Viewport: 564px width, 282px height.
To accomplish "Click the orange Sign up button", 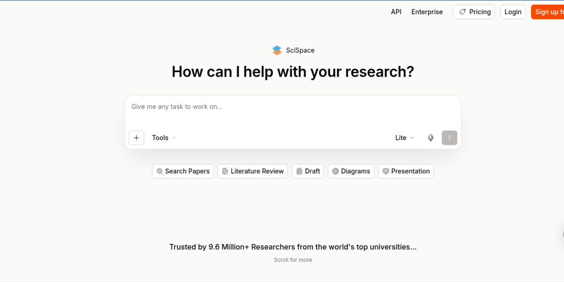I will pyautogui.click(x=548, y=12).
